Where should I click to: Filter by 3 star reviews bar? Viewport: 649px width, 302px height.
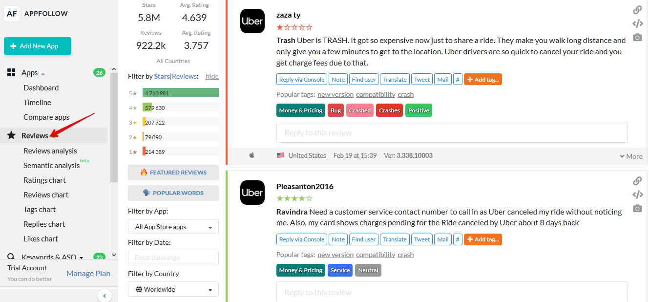click(181, 122)
